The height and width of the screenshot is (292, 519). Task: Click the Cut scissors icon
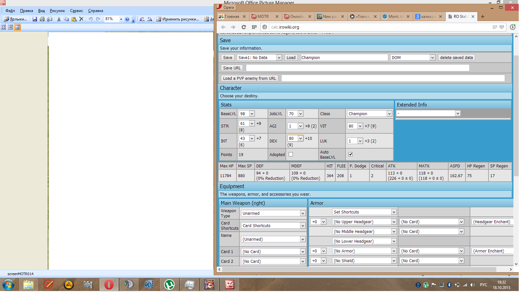pyautogui.click(x=59, y=19)
